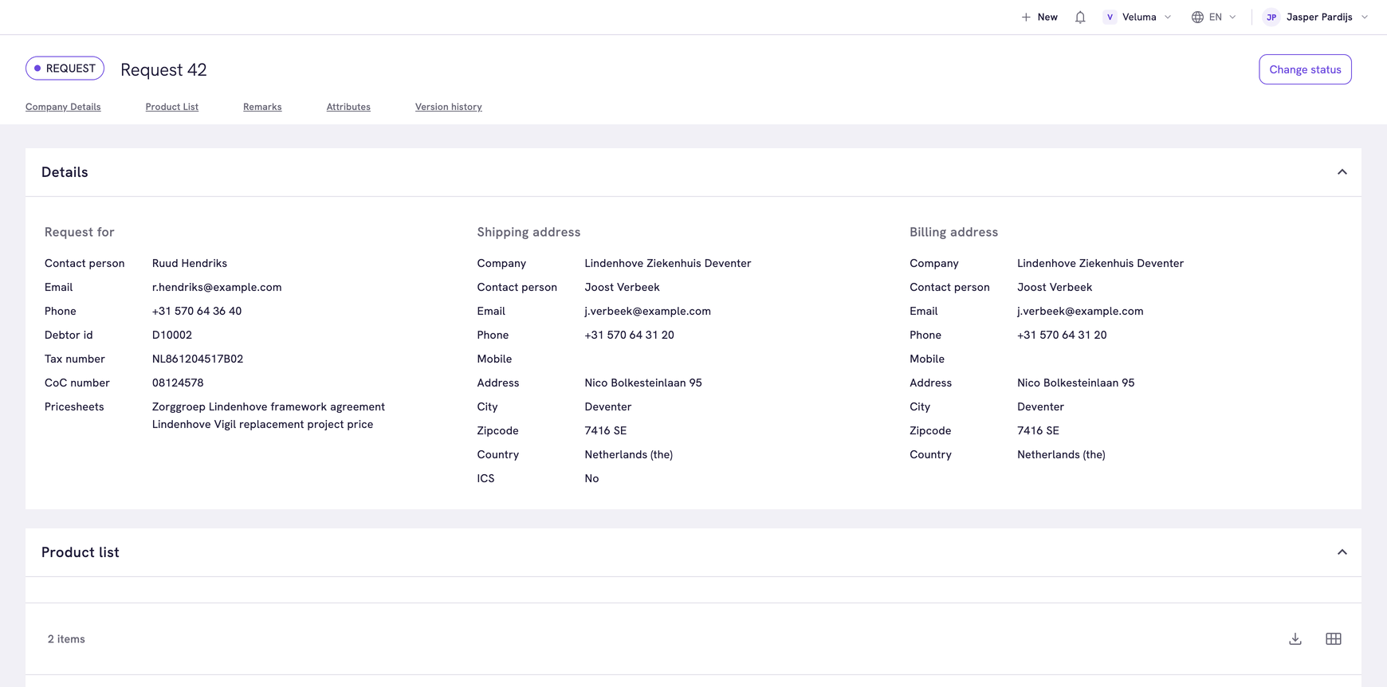Click the billing company Lindenhove Ziekenhuis Deventer
The height and width of the screenshot is (687, 1387).
(x=1100, y=263)
